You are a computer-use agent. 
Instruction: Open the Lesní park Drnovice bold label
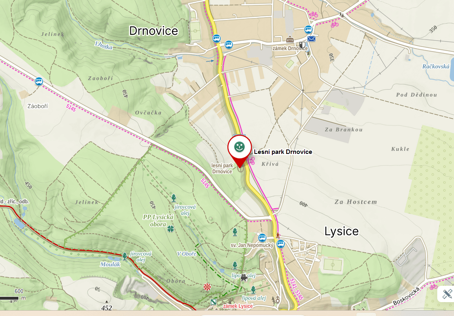click(283, 152)
